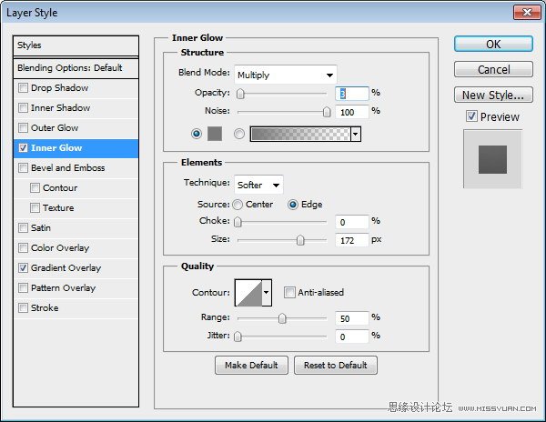Open the Styles presets section

click(76, 45)
